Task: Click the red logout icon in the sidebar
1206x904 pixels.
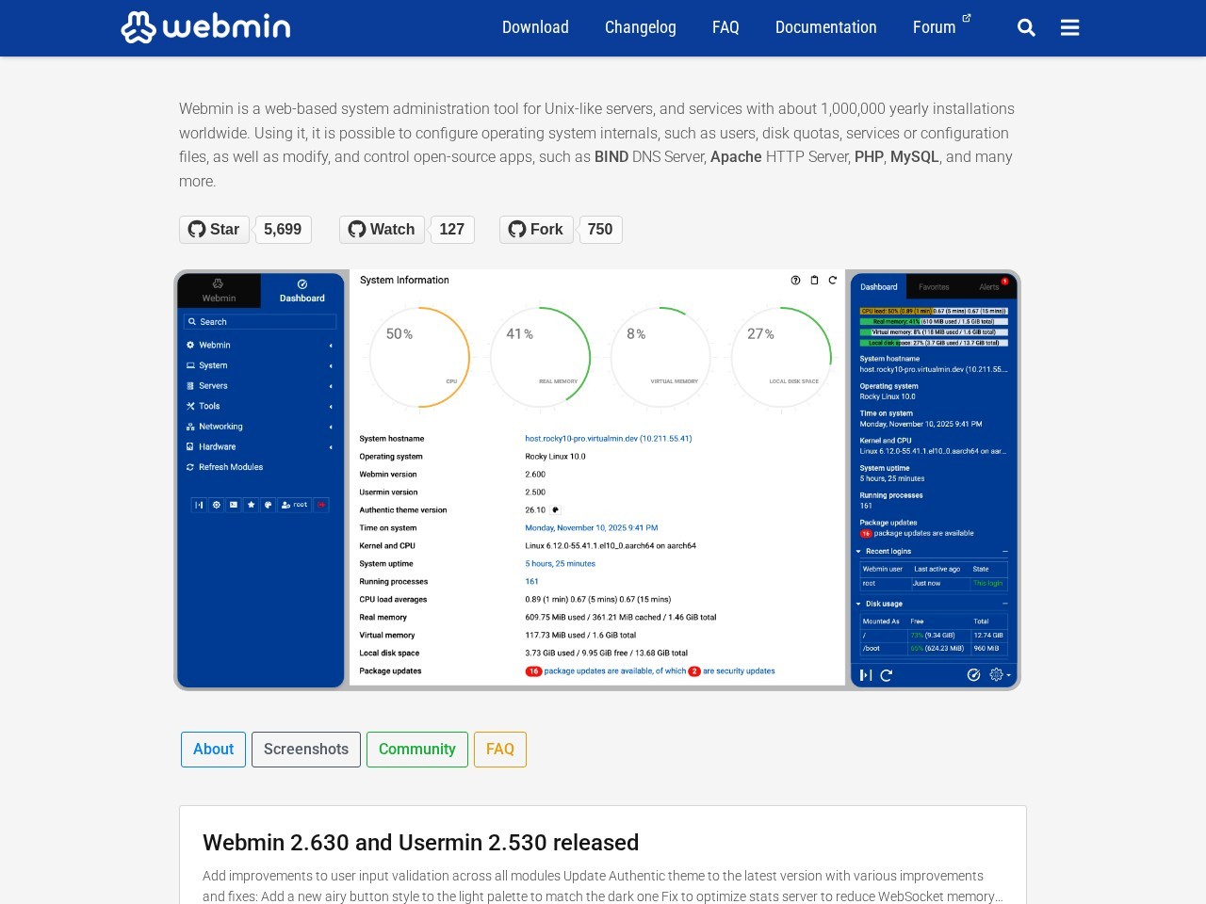Action: (321, 505)
